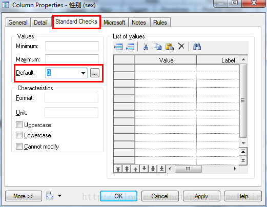The image size is (267, 207).
Task: Click the vertical scrollbar up arrow
Action: 243,59
